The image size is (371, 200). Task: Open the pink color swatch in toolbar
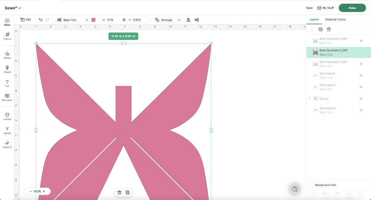(93, 20)
